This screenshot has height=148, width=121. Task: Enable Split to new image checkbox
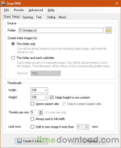click(x=32, y=127)
